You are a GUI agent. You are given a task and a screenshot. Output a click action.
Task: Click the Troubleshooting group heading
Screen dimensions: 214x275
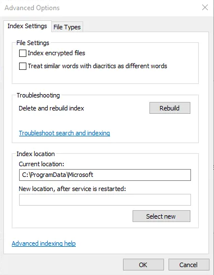[x=38, y=95]
